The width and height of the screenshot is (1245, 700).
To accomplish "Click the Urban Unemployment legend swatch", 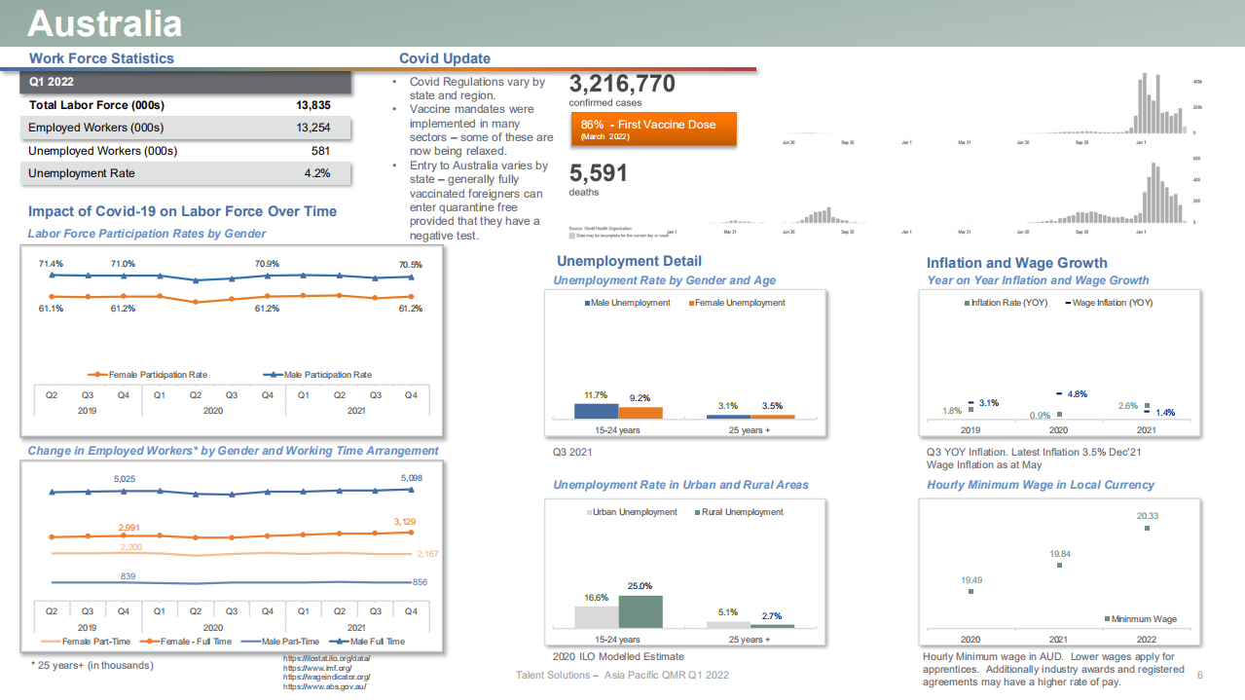I will [x=588, y=512].
